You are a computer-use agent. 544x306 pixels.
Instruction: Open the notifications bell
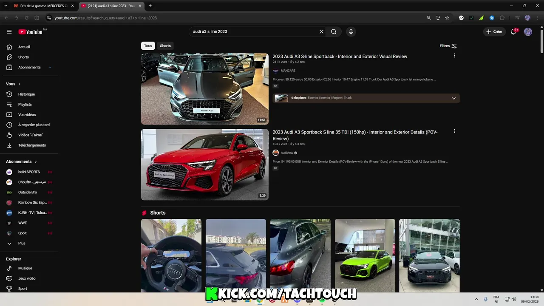[x=513, y=32]
